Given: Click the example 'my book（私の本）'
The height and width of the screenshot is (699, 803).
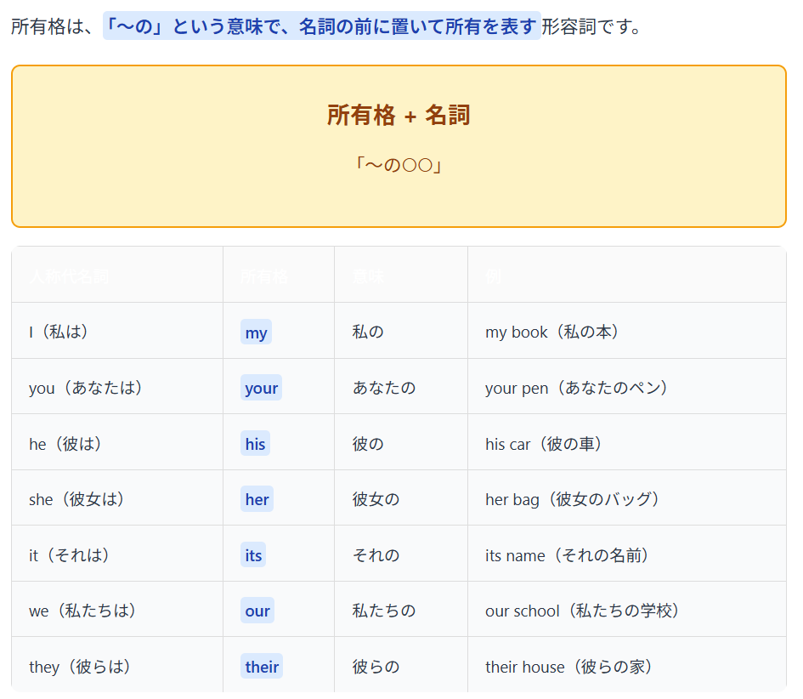Looking at the screenshot, I should pos(552,332).
